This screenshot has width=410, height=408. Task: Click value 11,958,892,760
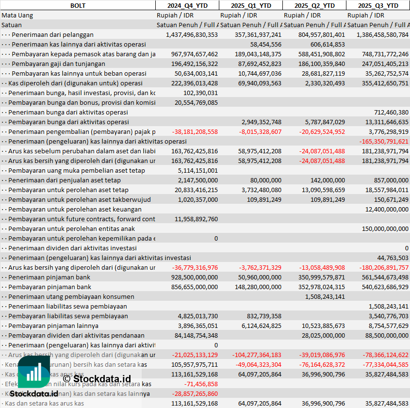coord(196,219)
